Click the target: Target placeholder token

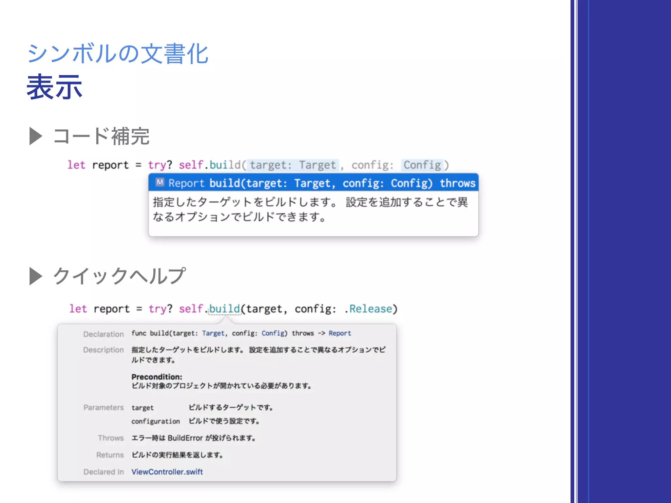click(x=293, y=165)
